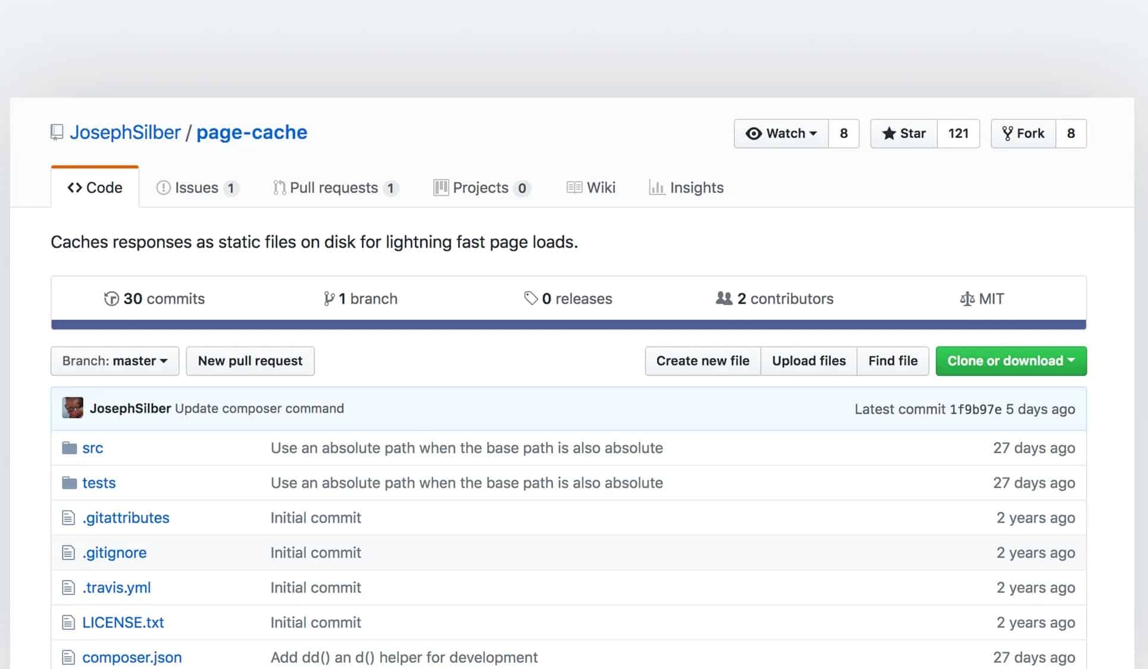The image size is (1148, 669).
Task: Click the file icon beside .travis.yml
Action: click(68, 588)
